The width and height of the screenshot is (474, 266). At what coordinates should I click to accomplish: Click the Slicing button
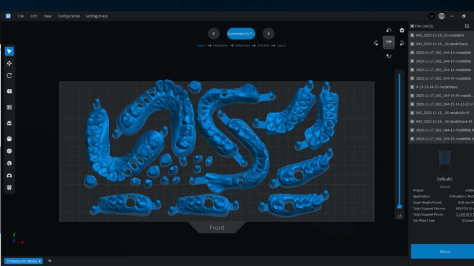[x=442, y=252]
